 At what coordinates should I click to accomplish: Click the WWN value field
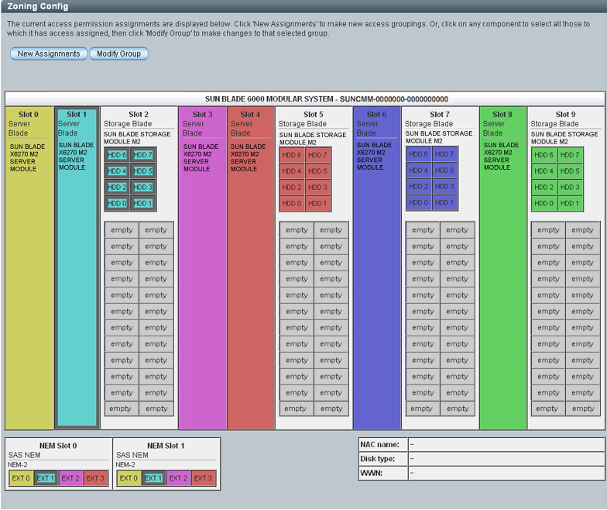coord(506,473)
